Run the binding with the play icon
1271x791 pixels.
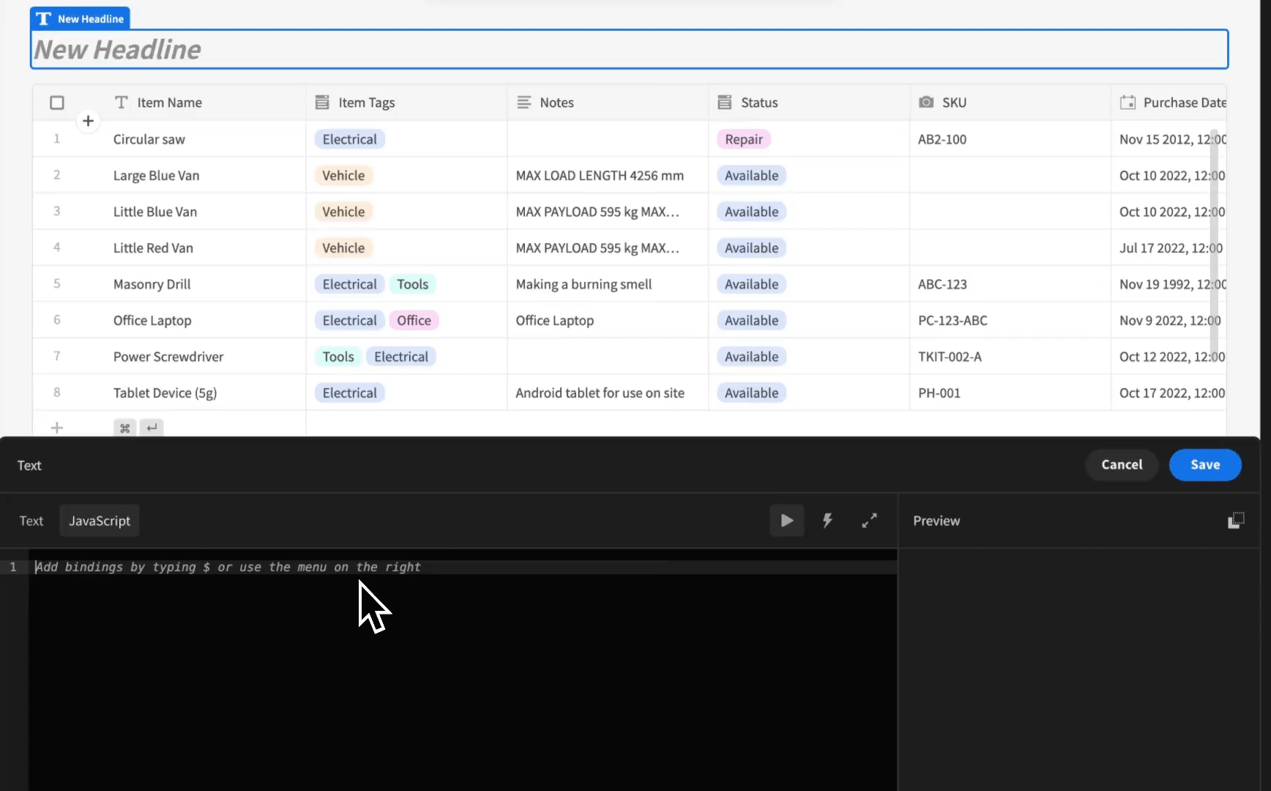click(786, 521)
